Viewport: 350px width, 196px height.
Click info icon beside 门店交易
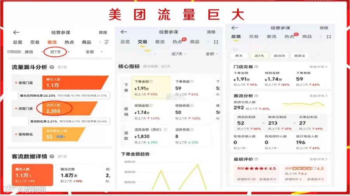[256, 67]
